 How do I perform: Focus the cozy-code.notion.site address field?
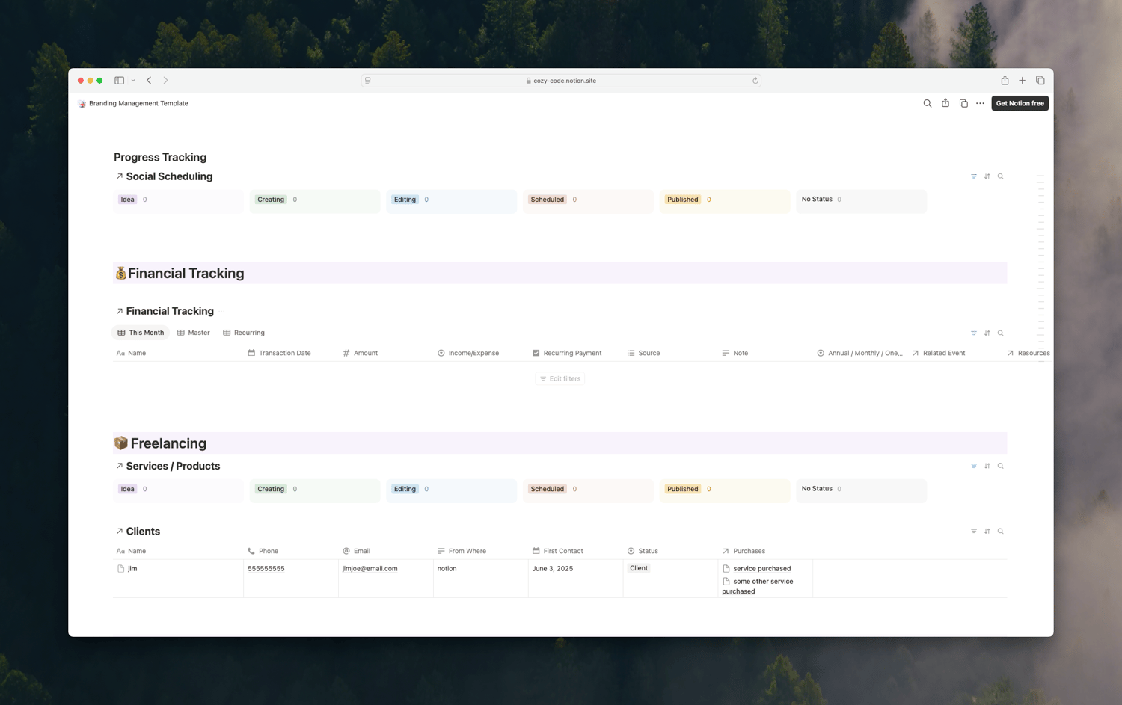click(x=561, y=81)
